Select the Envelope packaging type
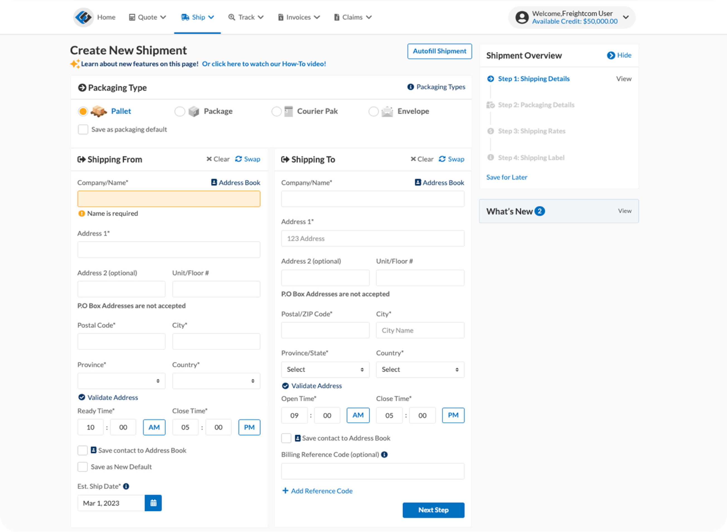This screenshot has height=532, width=727. pos(374,111)
